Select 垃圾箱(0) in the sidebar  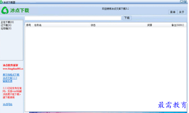(x=6, y=28)
